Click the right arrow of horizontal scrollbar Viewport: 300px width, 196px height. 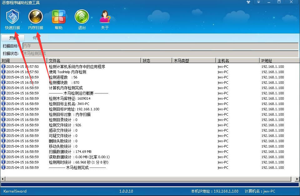pos(297,179)
